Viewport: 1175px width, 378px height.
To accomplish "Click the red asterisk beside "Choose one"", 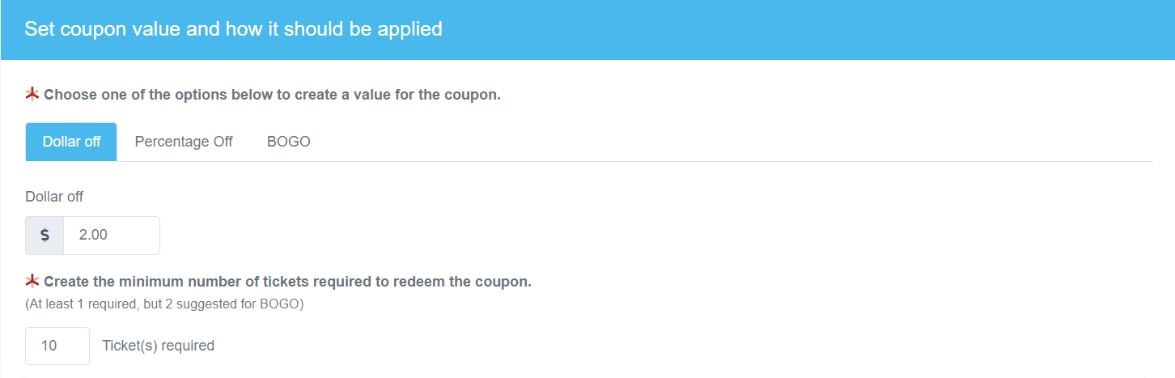I will [x=32, y=95].
